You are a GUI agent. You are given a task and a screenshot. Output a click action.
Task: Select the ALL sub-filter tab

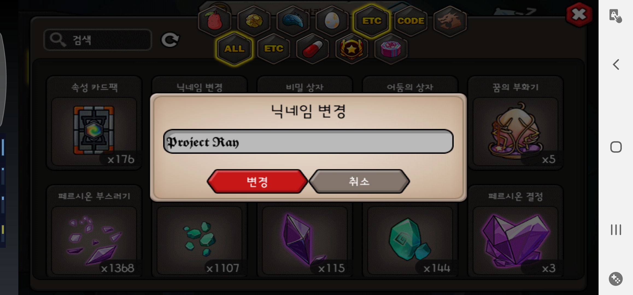click(x=234, y=49)
